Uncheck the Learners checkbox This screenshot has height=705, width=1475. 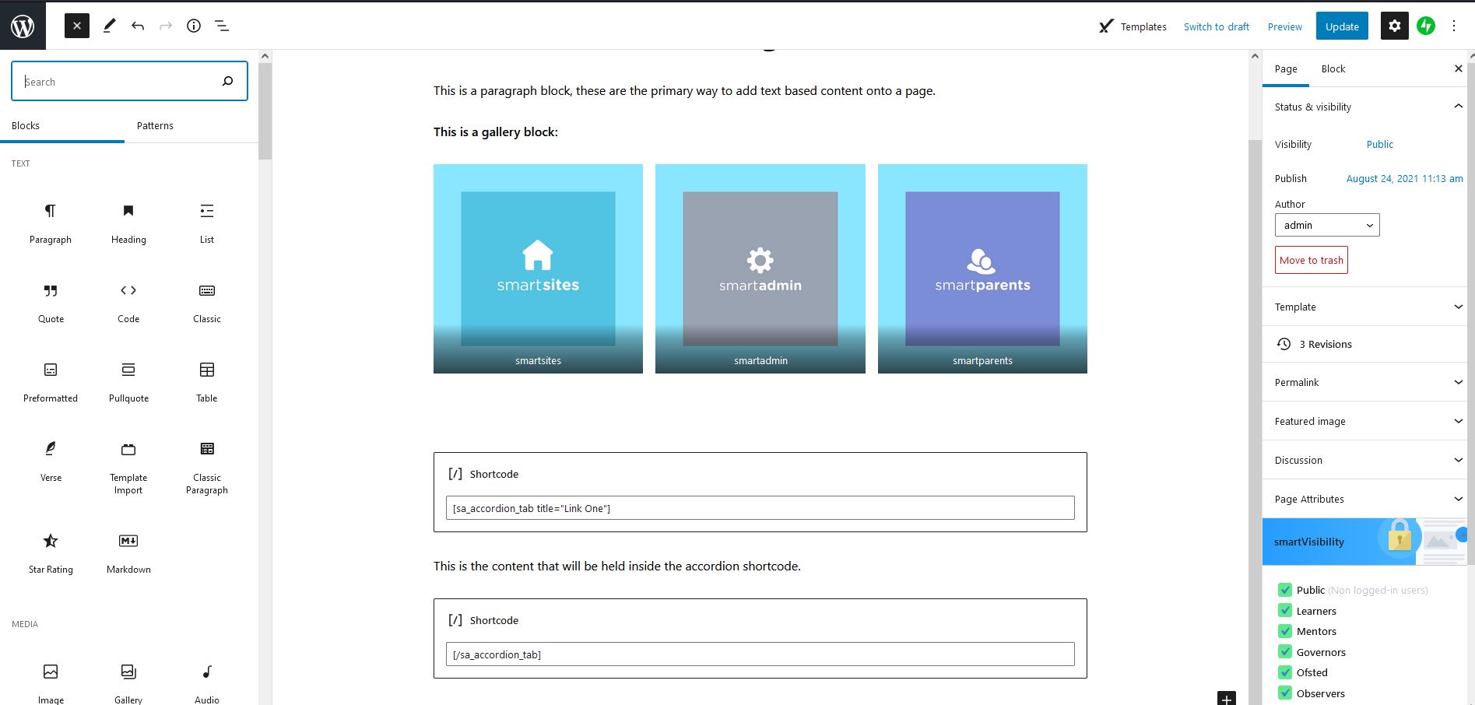coord(1285,611)
